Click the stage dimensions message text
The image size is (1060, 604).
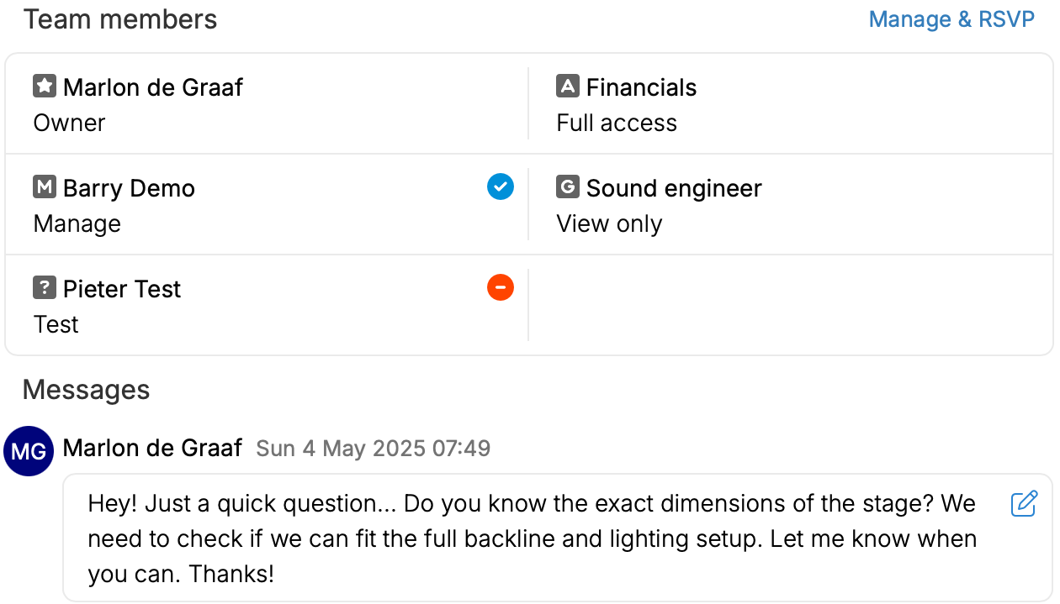pyautogui.click(x=532, y=538)
